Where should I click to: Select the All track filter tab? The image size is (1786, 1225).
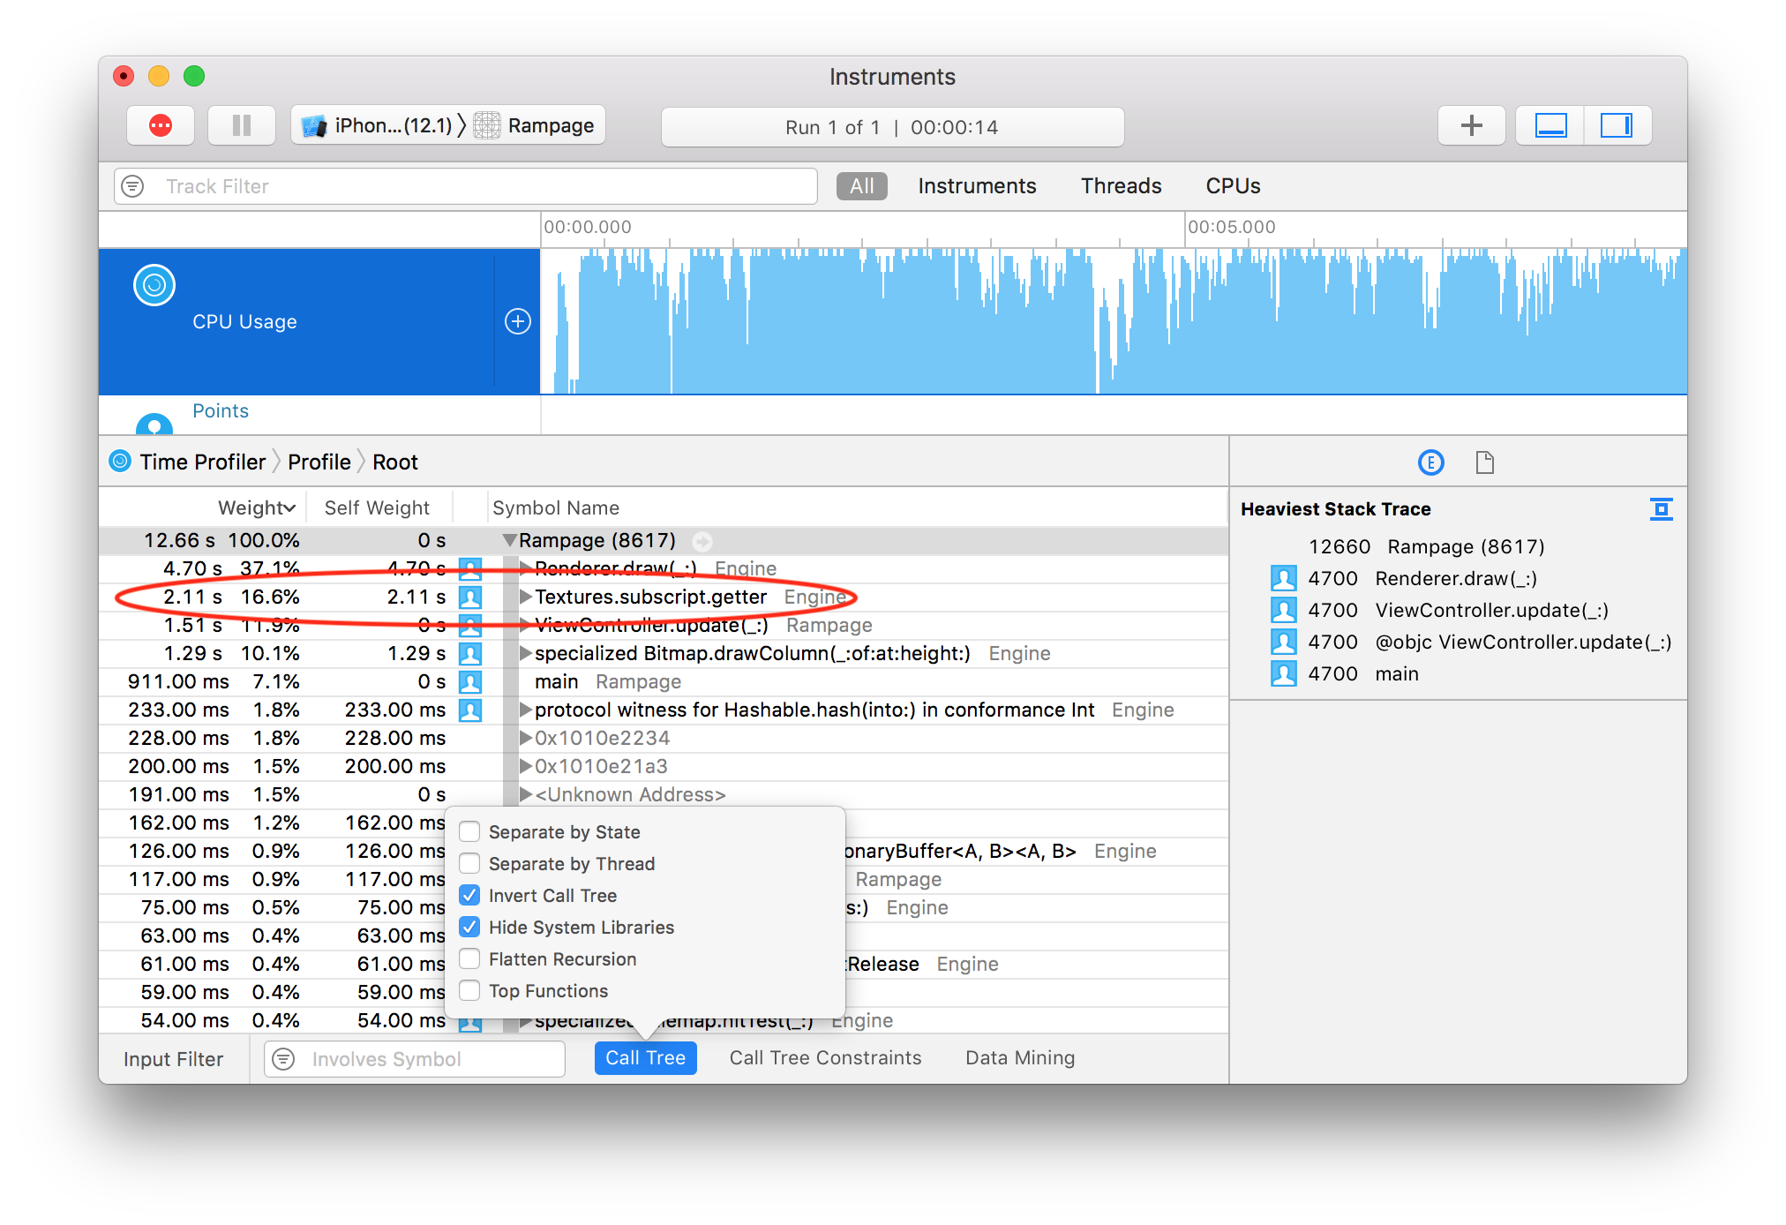[862, 186]
